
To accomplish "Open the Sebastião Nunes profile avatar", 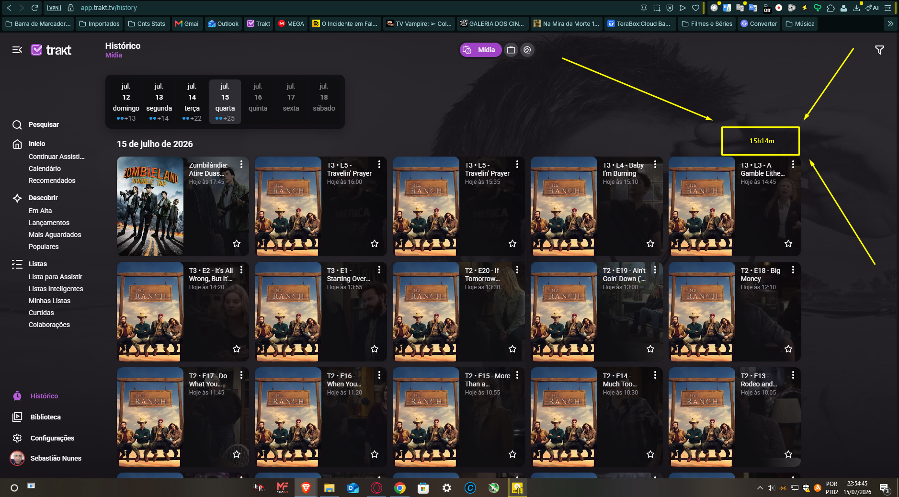I will point(17,458).
